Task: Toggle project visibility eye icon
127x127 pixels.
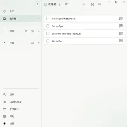Action: coord(26,31)
